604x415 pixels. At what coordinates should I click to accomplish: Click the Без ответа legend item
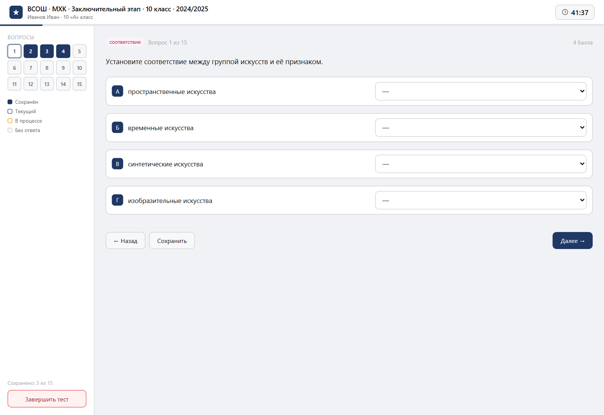coord(24,130)
